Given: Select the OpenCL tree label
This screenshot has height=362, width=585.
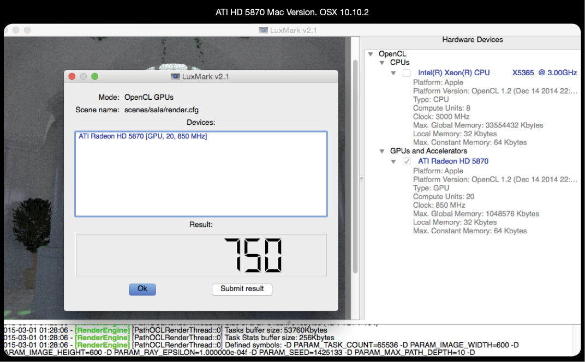Looking at the screenshot, I should (x=392, y=53).
